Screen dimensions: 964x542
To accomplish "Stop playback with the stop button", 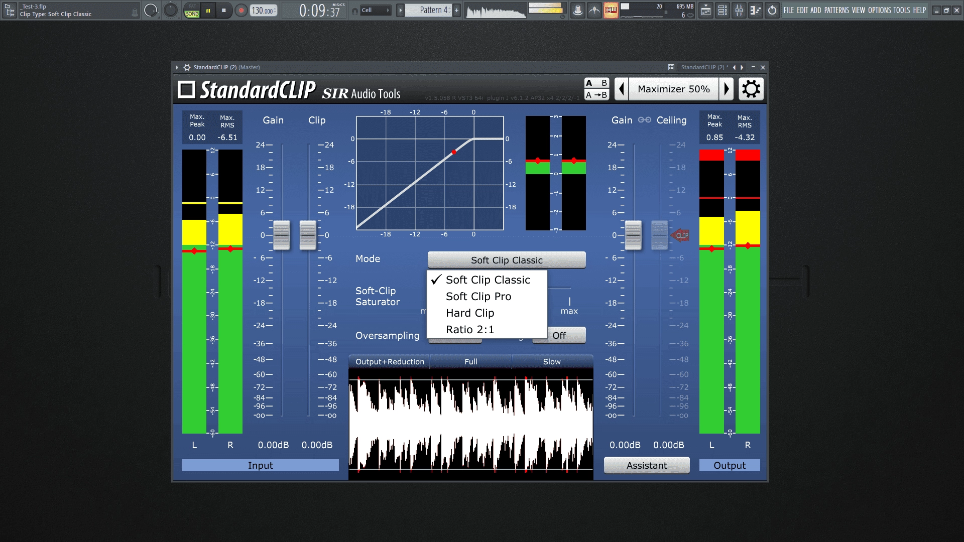I will (x=224, y=10).
